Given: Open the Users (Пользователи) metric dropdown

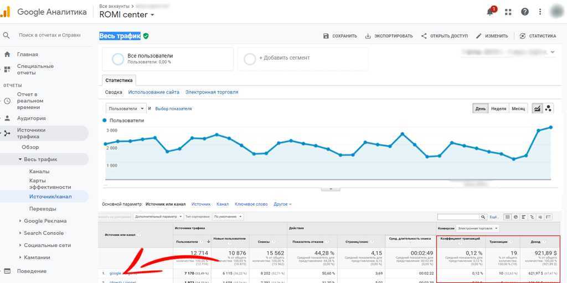Looking at the screenshot, I should coord(126,108).
